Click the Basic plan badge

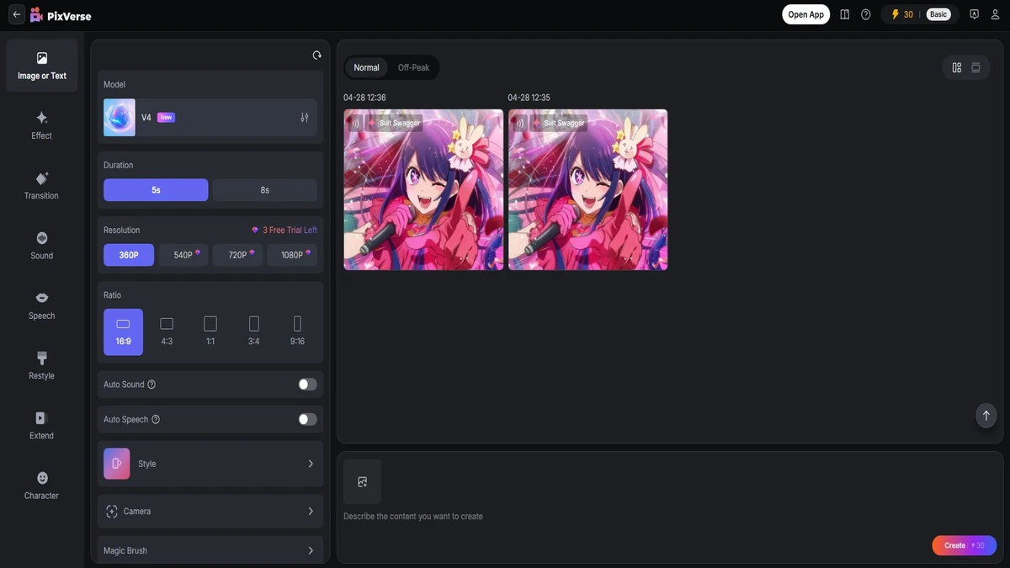coord(938,14)
